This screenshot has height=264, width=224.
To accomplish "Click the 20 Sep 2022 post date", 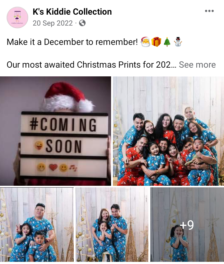I will pyautogui.click(x=53, y=23).
